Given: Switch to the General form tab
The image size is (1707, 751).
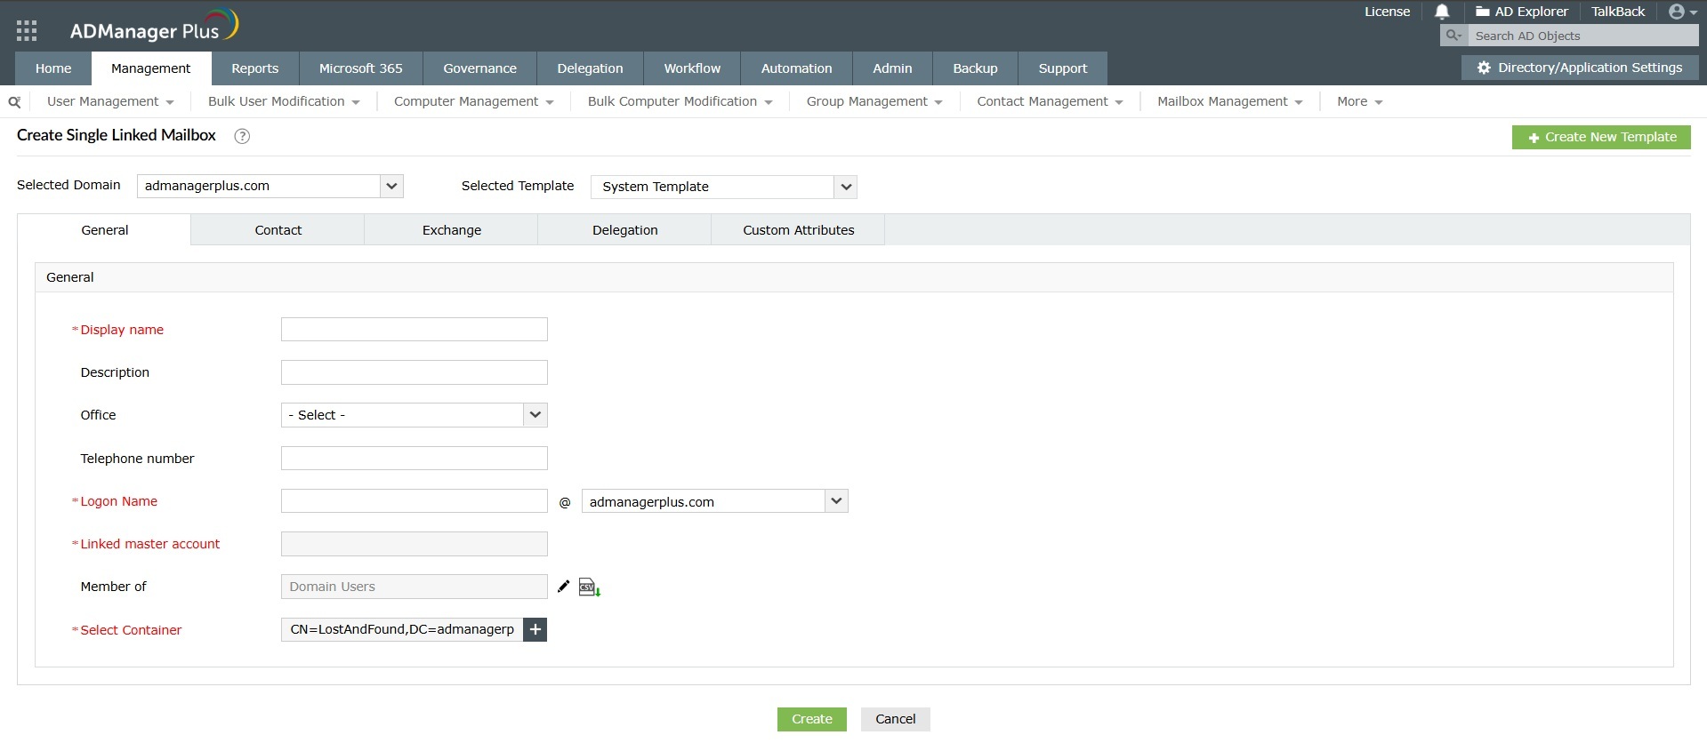Looking at the screenshot, I should click(105, 230).
